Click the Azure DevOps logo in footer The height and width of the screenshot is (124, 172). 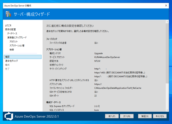pos(9,116)
